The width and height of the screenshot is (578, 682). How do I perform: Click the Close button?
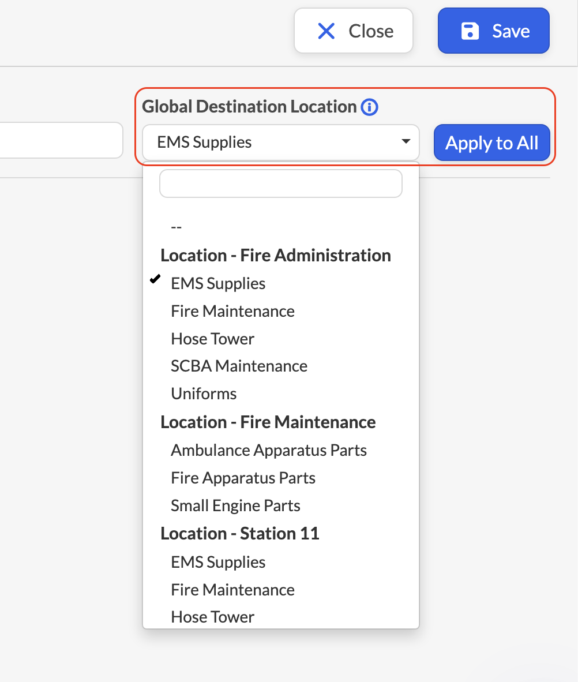[x=353, y=31]
